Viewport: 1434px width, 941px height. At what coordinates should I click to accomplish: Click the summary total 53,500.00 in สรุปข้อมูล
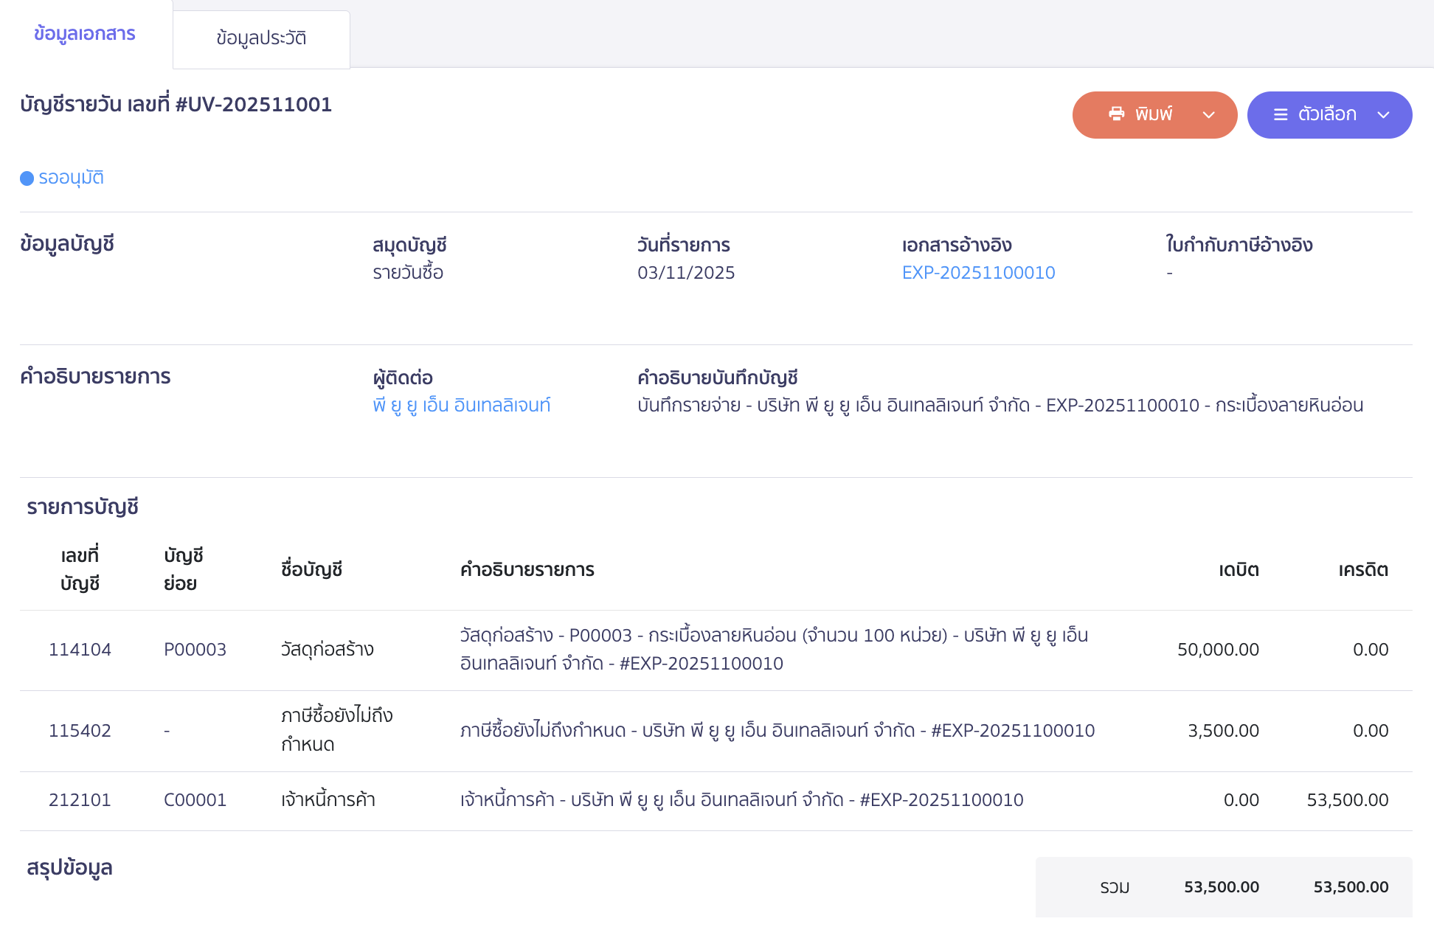click(x=1221, y=887)
